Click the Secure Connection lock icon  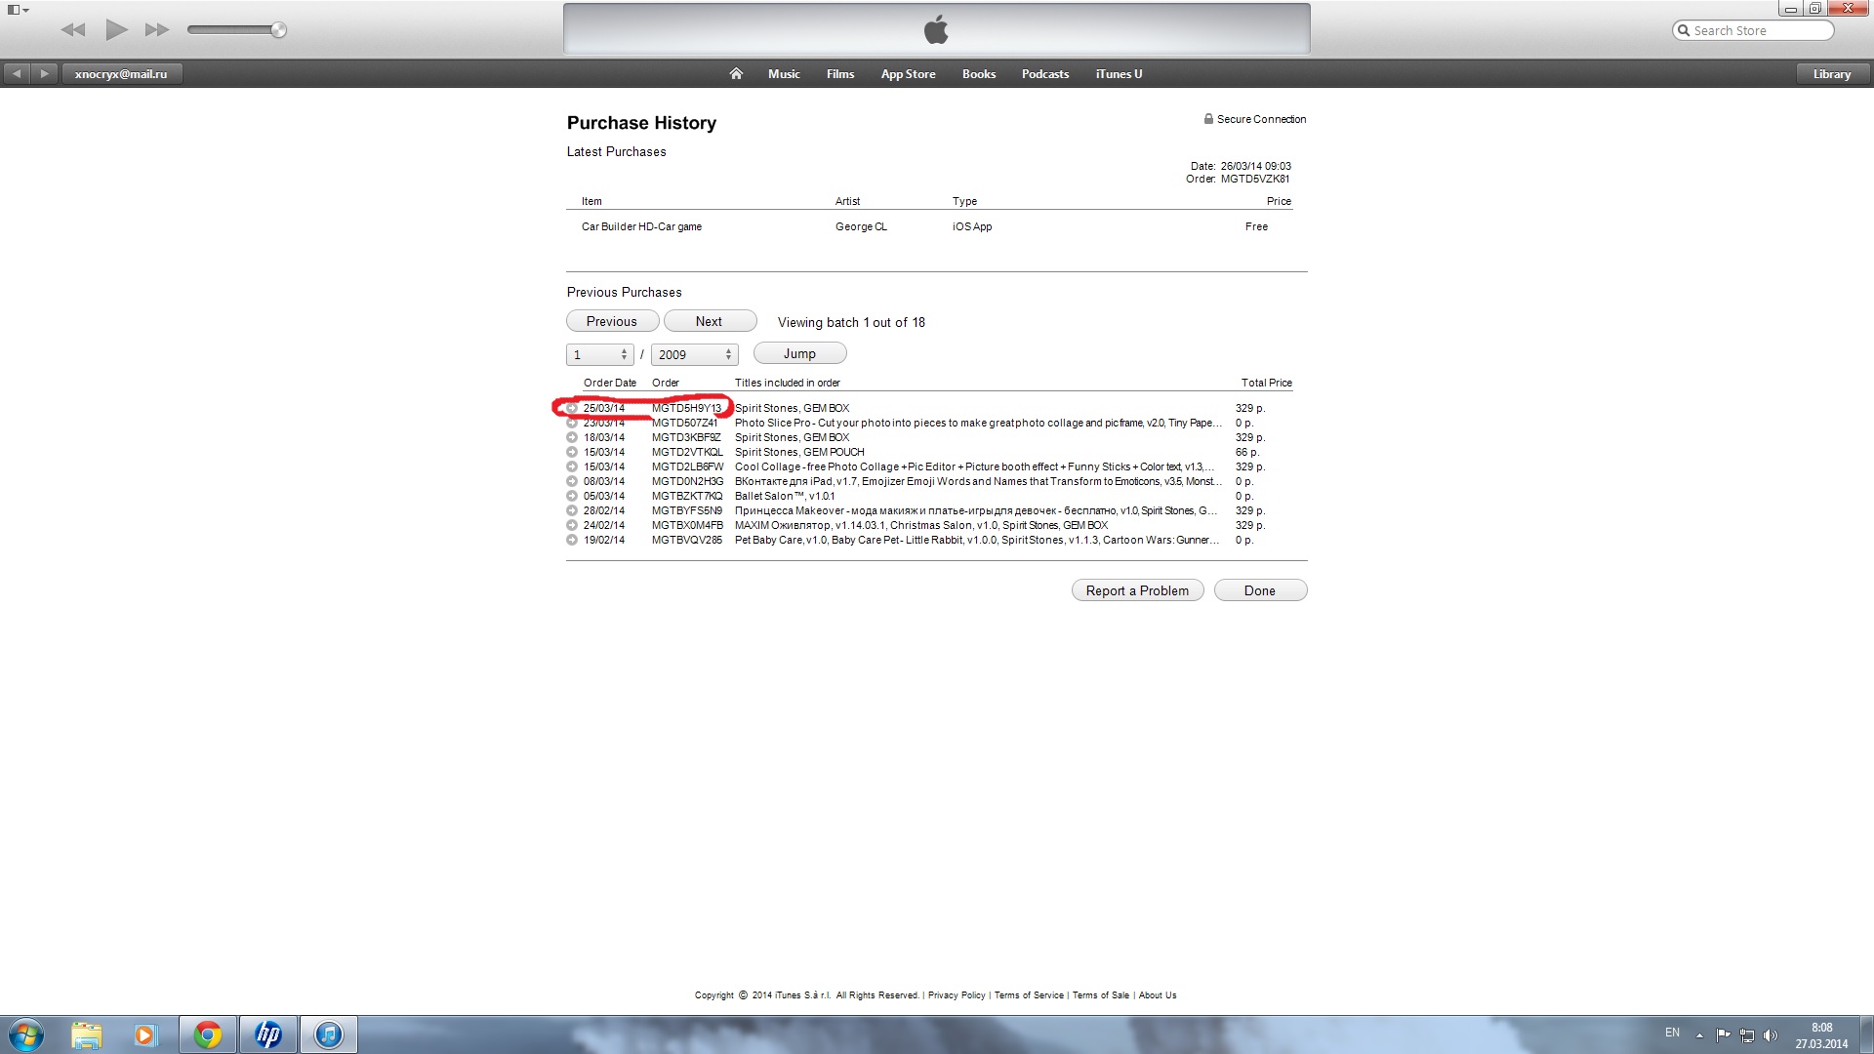pyautogui.click(x=1208, y=119)
